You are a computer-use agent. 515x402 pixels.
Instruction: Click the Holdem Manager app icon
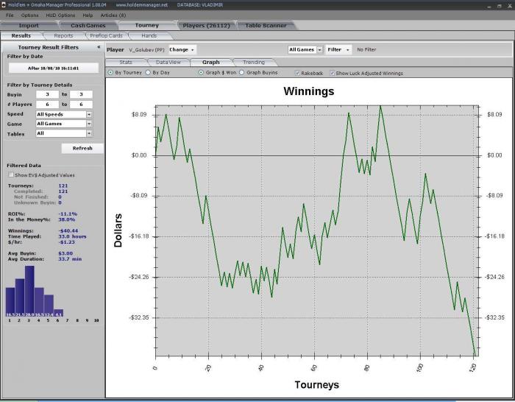(x=5, y=4)
